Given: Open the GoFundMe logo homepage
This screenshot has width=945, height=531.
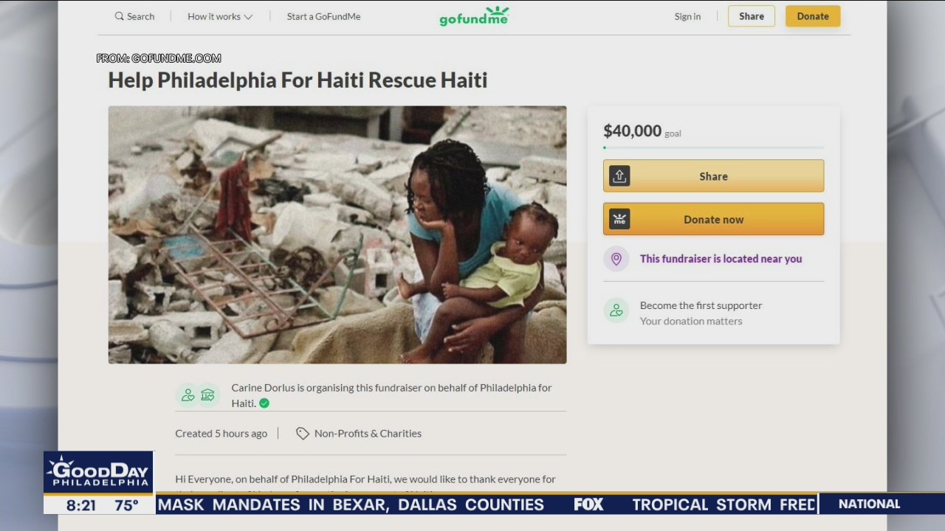Looking at the screenshot, I should 474,16.
